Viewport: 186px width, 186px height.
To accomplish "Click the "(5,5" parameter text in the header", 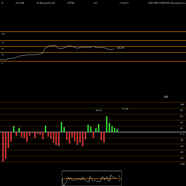I will (x=96, y=3).
